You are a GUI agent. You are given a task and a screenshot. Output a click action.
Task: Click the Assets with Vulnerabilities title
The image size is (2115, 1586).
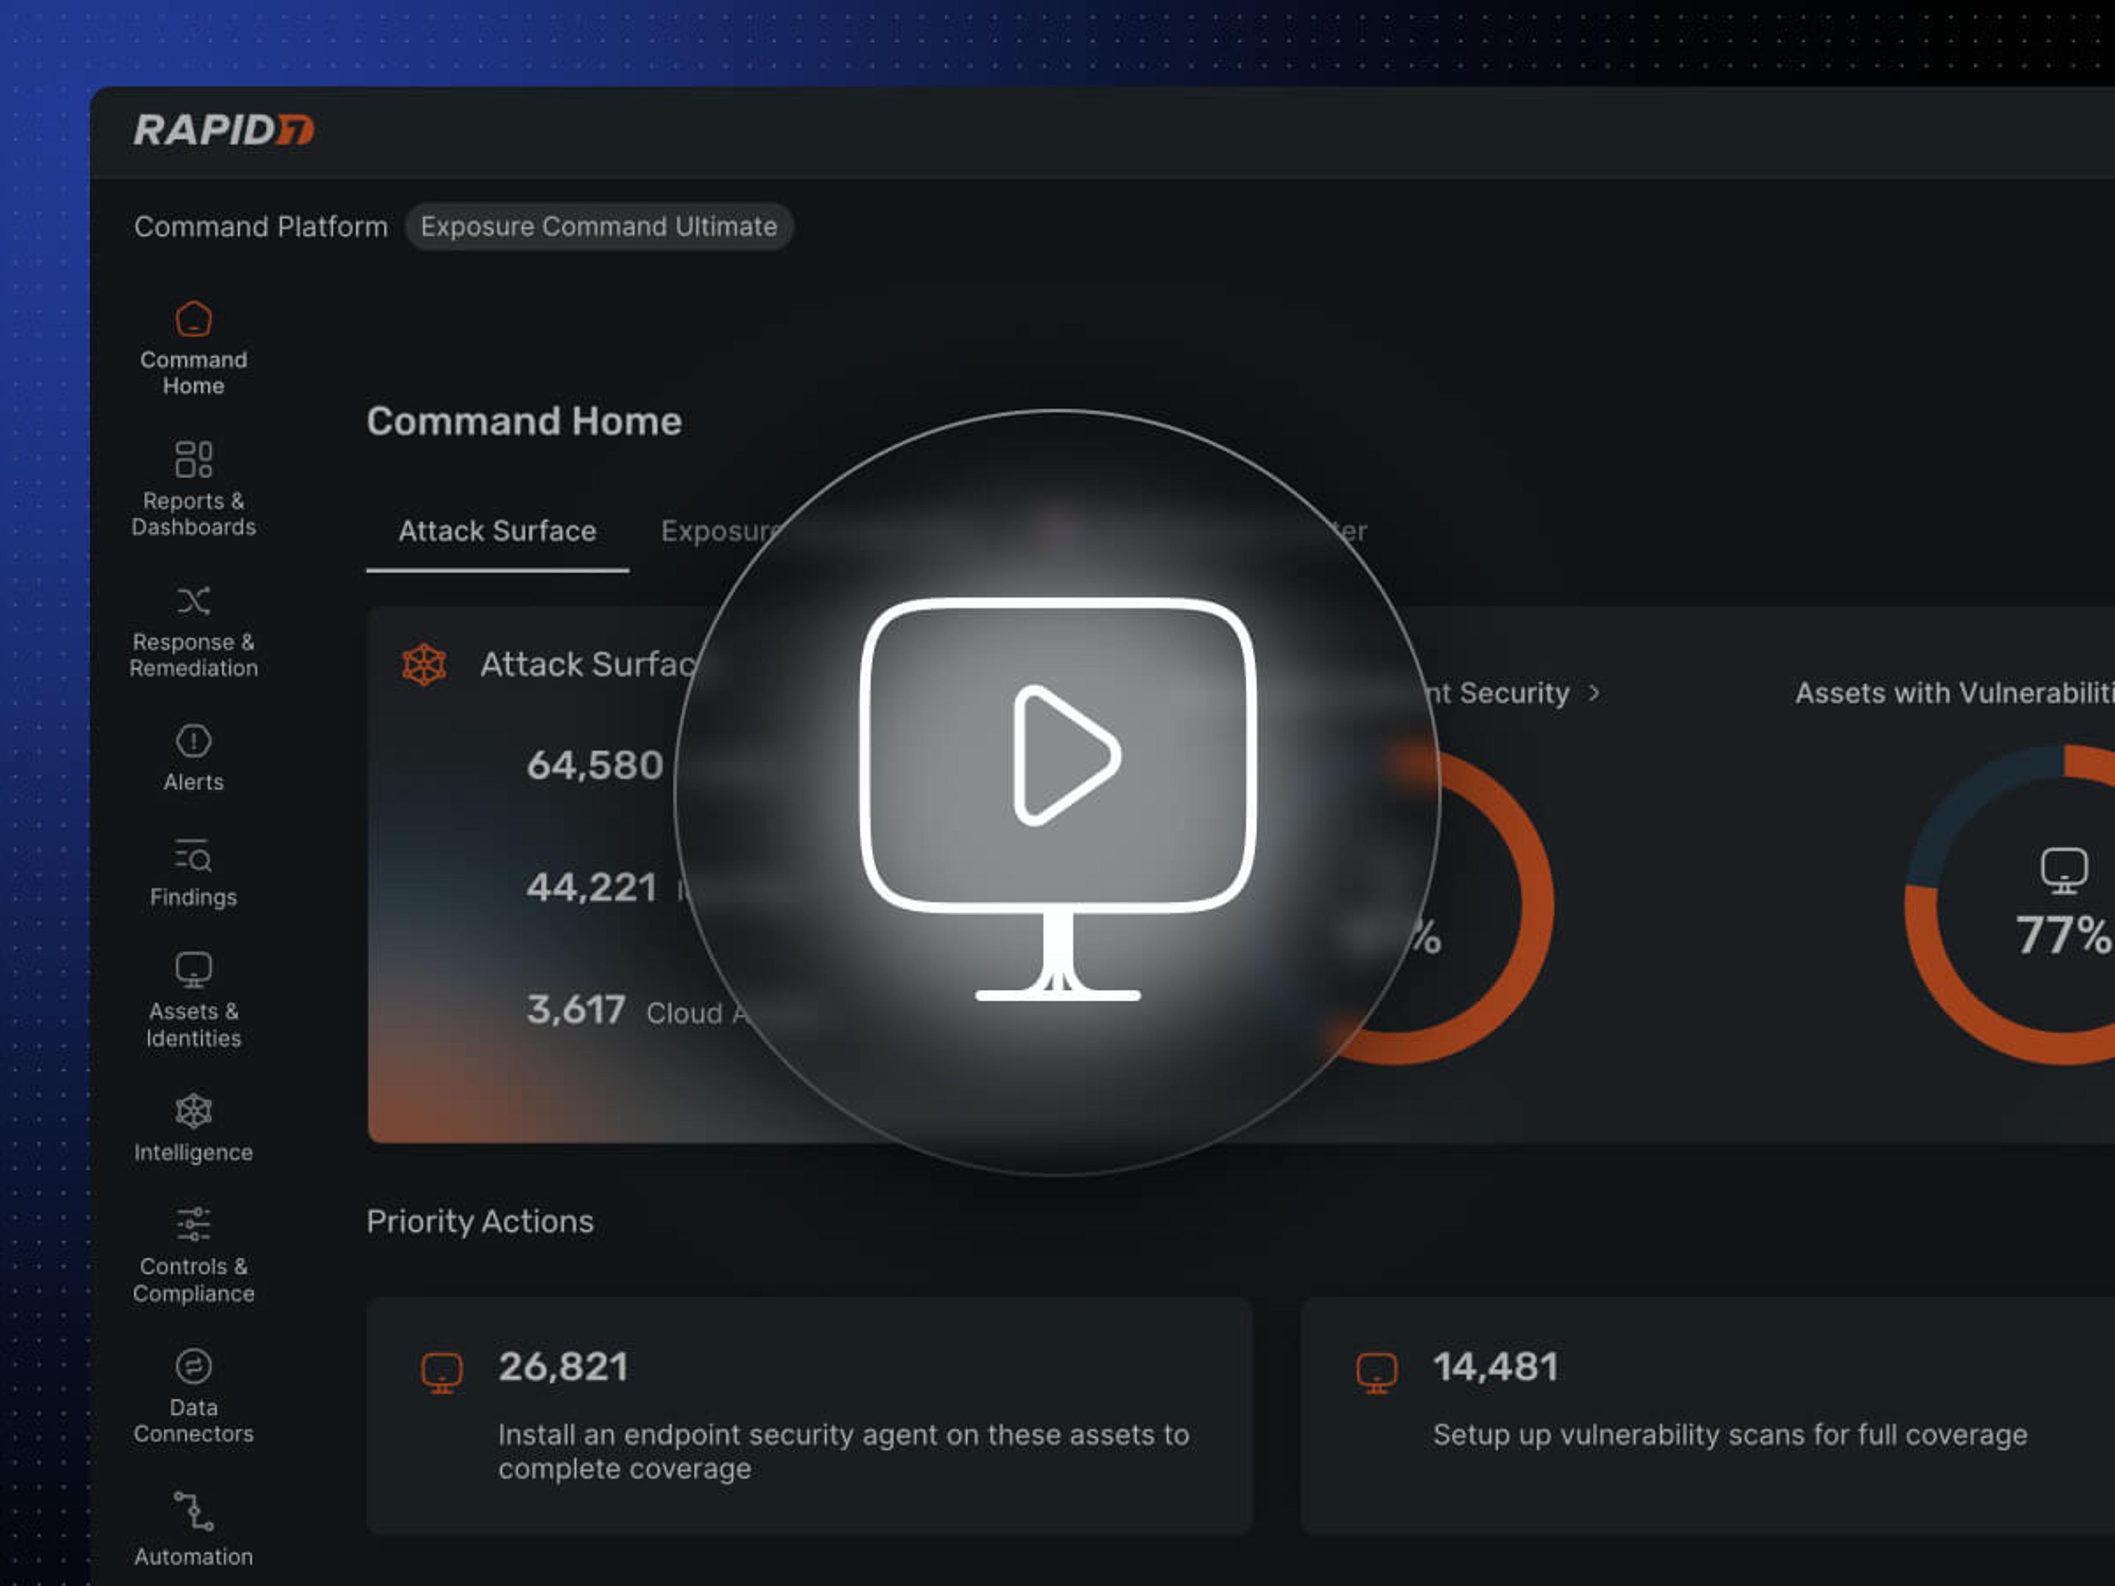click(x=1954, y=693)
